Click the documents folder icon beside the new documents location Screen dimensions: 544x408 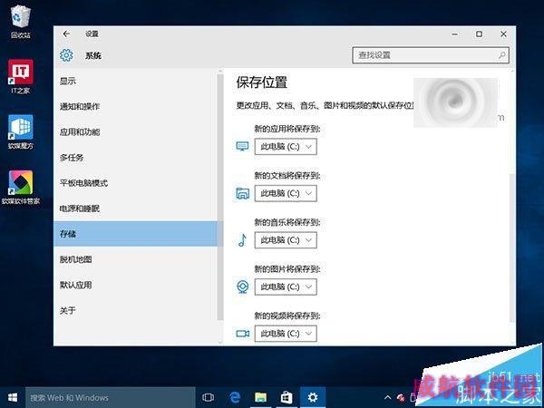click(x=242, y=193)
